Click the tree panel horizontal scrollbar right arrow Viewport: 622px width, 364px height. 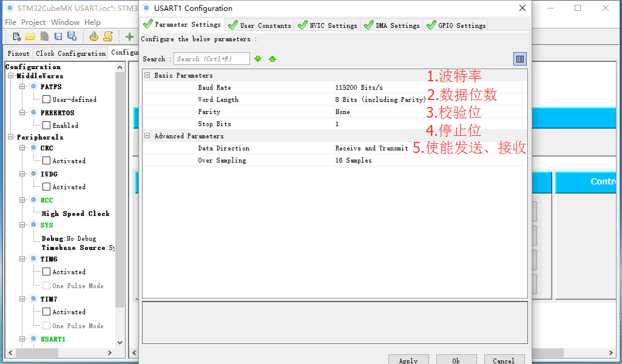pos(110,352)
